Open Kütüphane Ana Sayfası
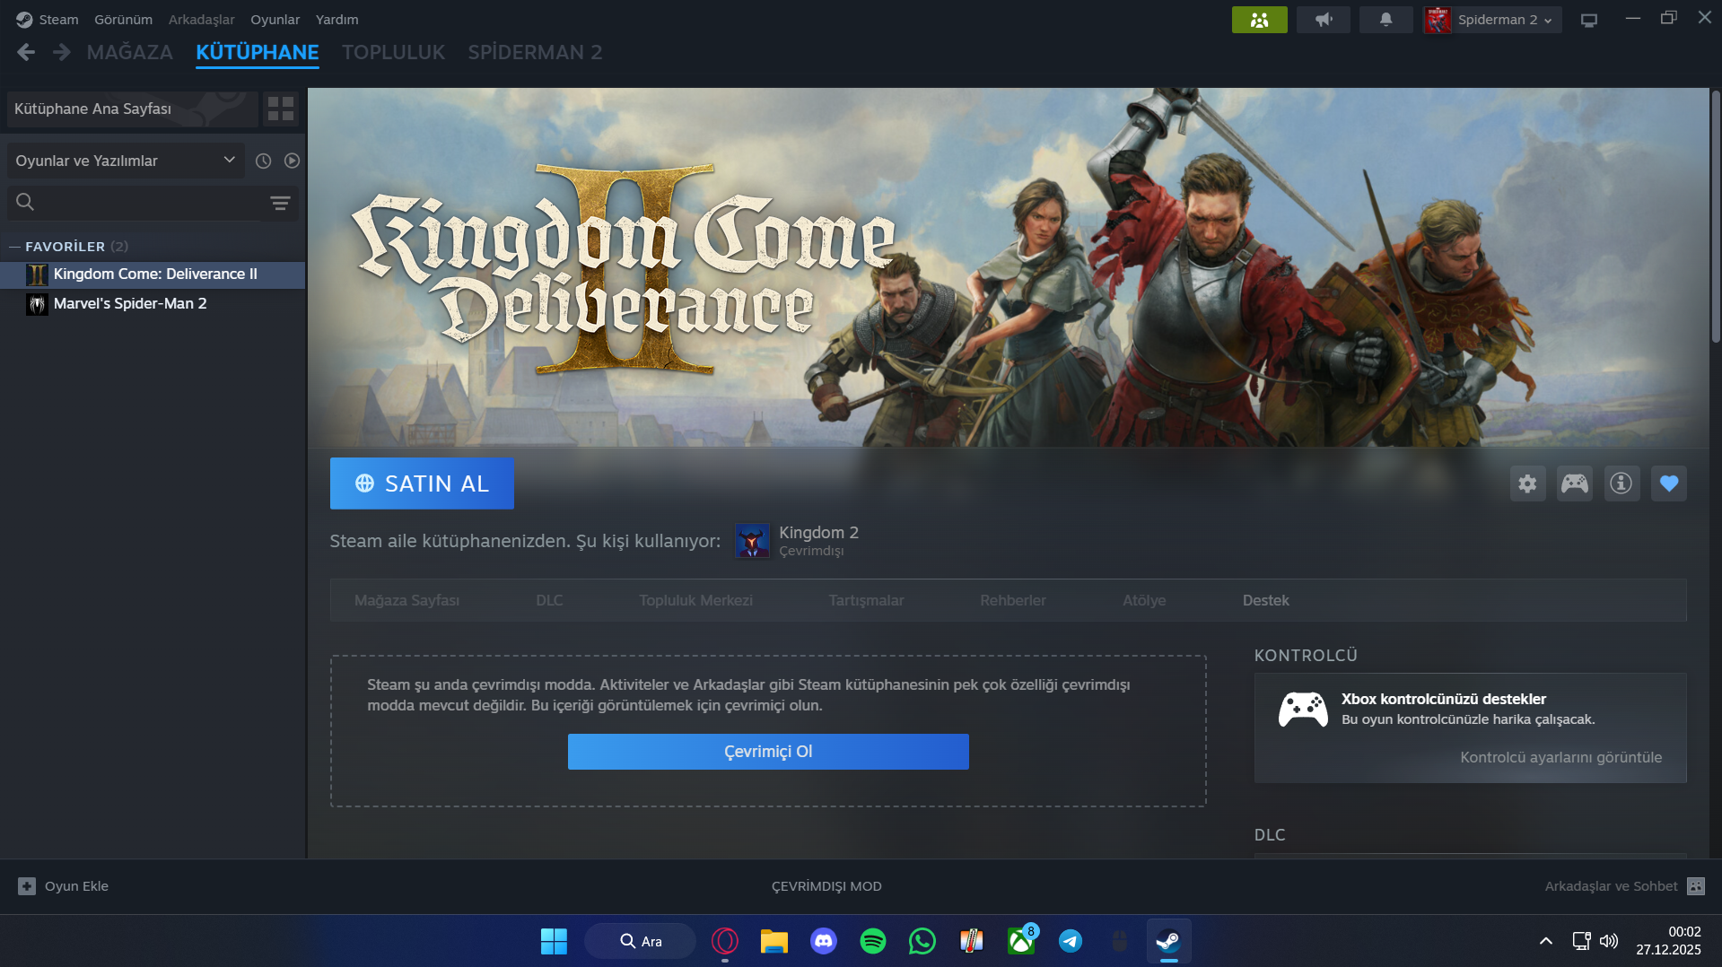This screenshot has height=967, width=1722. pos(132,109)
